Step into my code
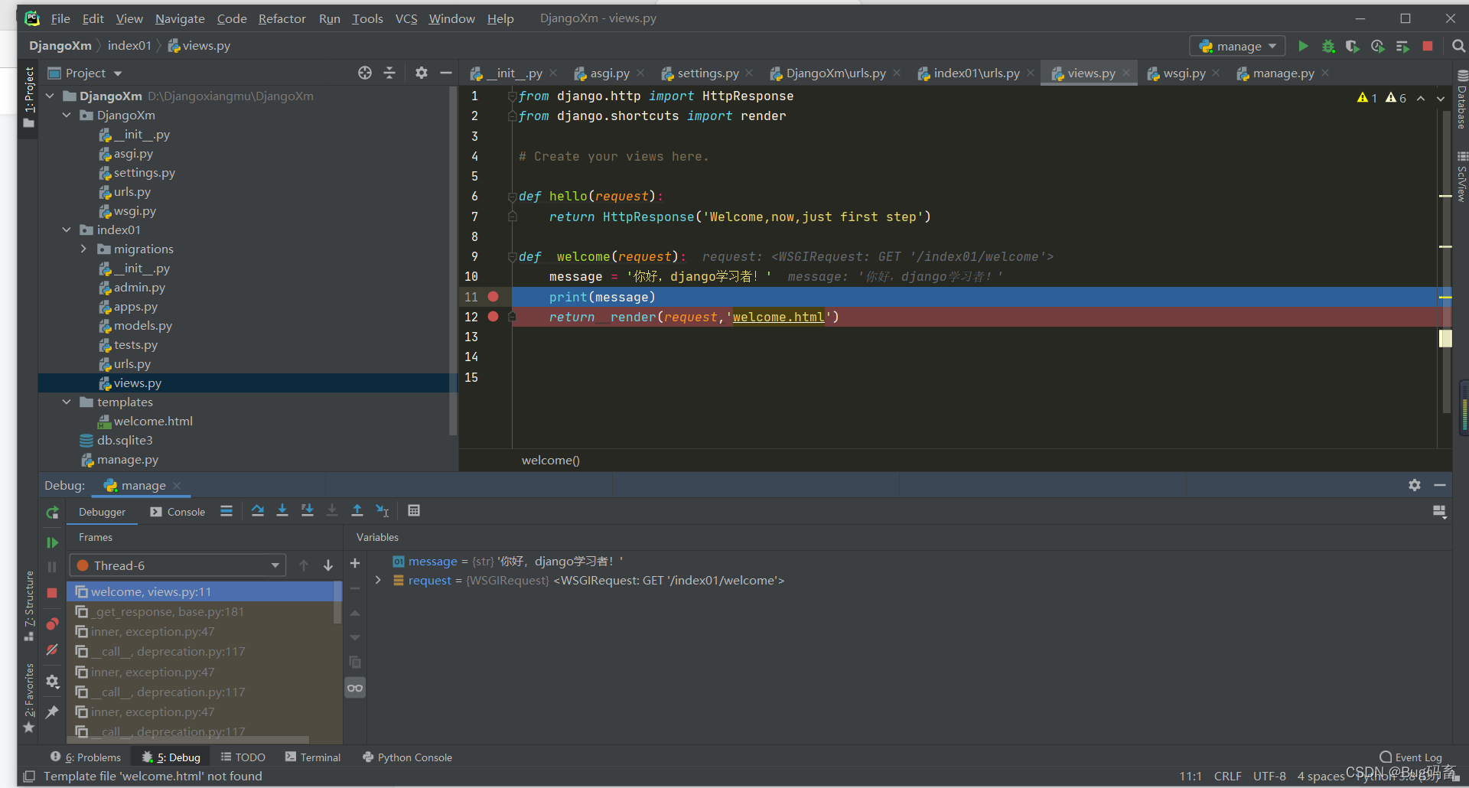This screenshot has height=788, width=1469. [x=308, y=510]
